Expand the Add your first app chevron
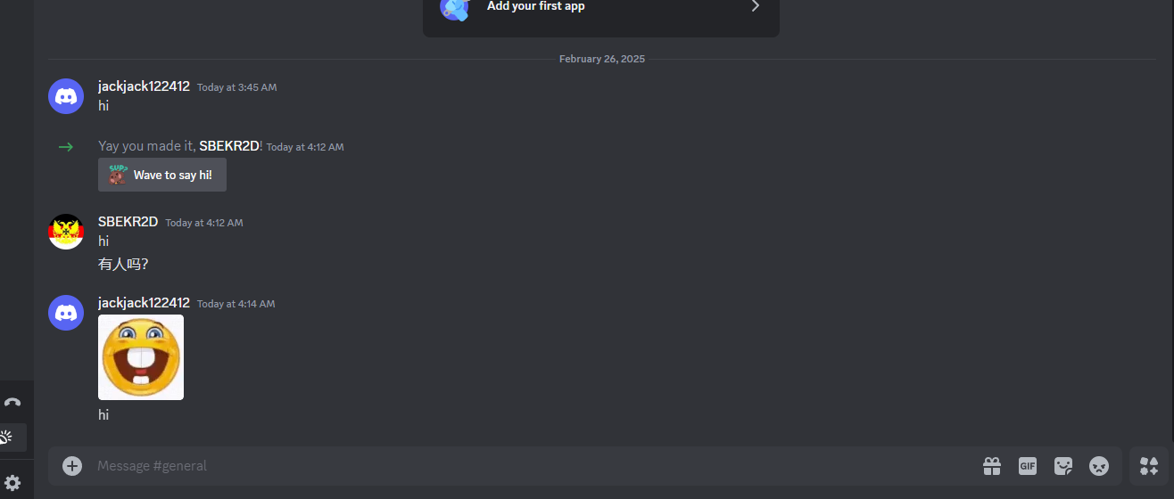Viewport: 1174px width, 499px height. point(755,6)
